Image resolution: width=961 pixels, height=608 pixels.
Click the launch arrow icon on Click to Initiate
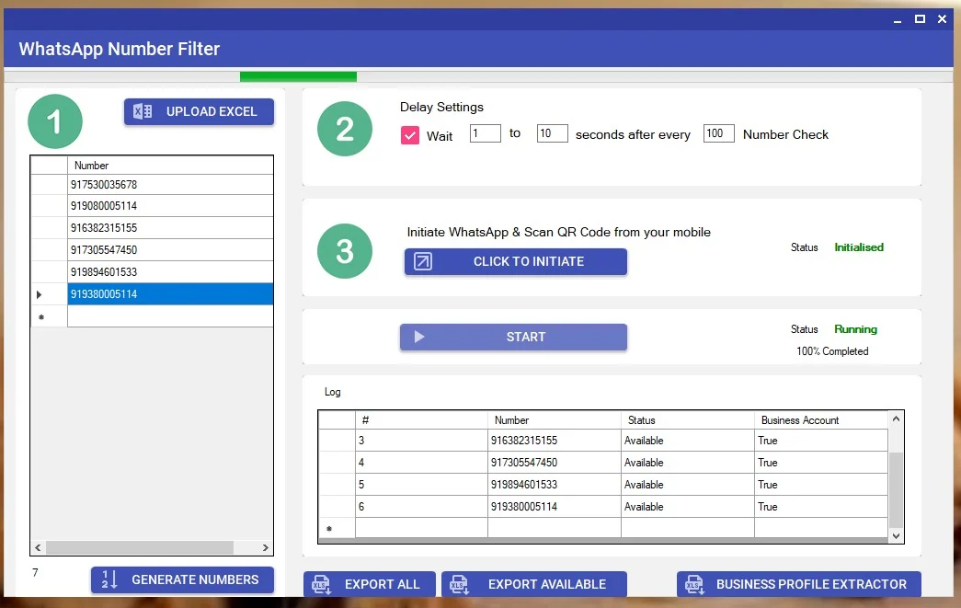point(422,262)
